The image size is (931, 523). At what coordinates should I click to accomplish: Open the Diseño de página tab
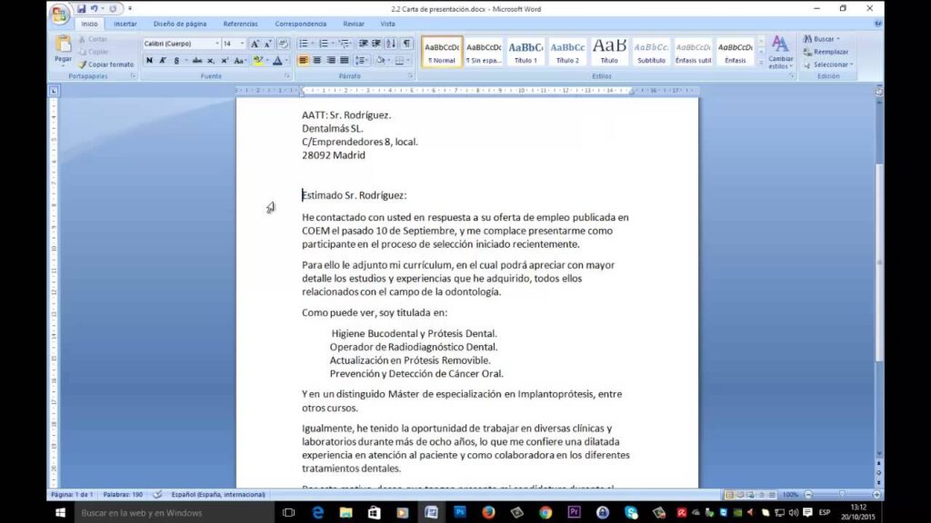pos(180,24)
